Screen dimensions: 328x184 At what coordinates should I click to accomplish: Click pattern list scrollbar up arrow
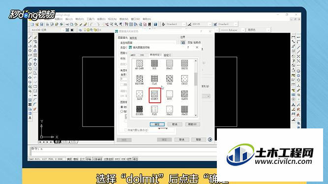point(196,61)
